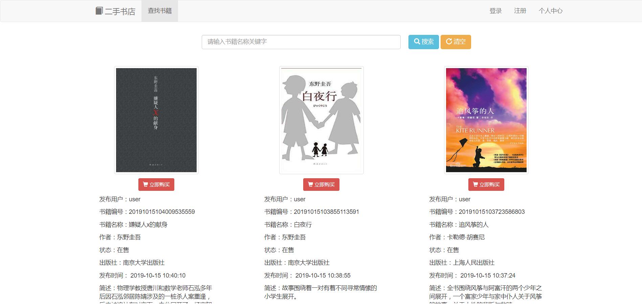Viewport: 642px width, 304px height.
Task: Open the 白夜行 book cover image
Action: 322,120
